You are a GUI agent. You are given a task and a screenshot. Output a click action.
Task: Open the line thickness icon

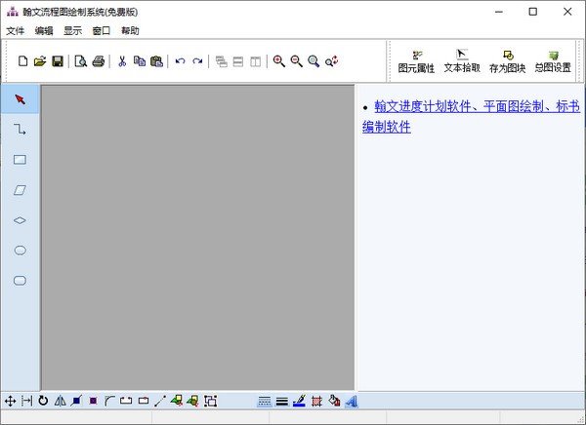pos(282,402)
